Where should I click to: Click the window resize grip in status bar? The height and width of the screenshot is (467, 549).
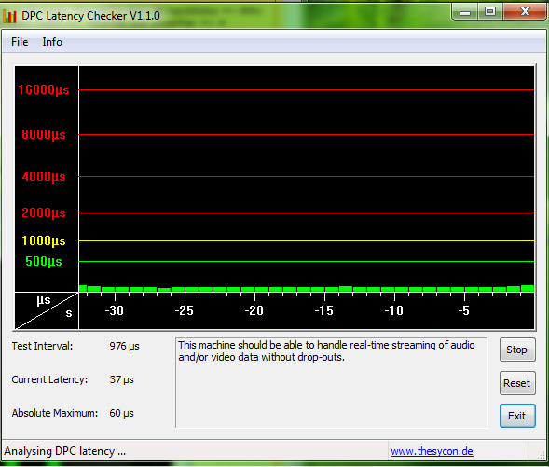point(541,454)
